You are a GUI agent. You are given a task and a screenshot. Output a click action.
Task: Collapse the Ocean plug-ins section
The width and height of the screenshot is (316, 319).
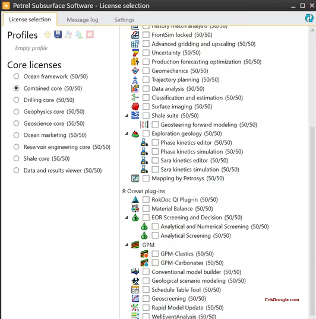(124, 191)
